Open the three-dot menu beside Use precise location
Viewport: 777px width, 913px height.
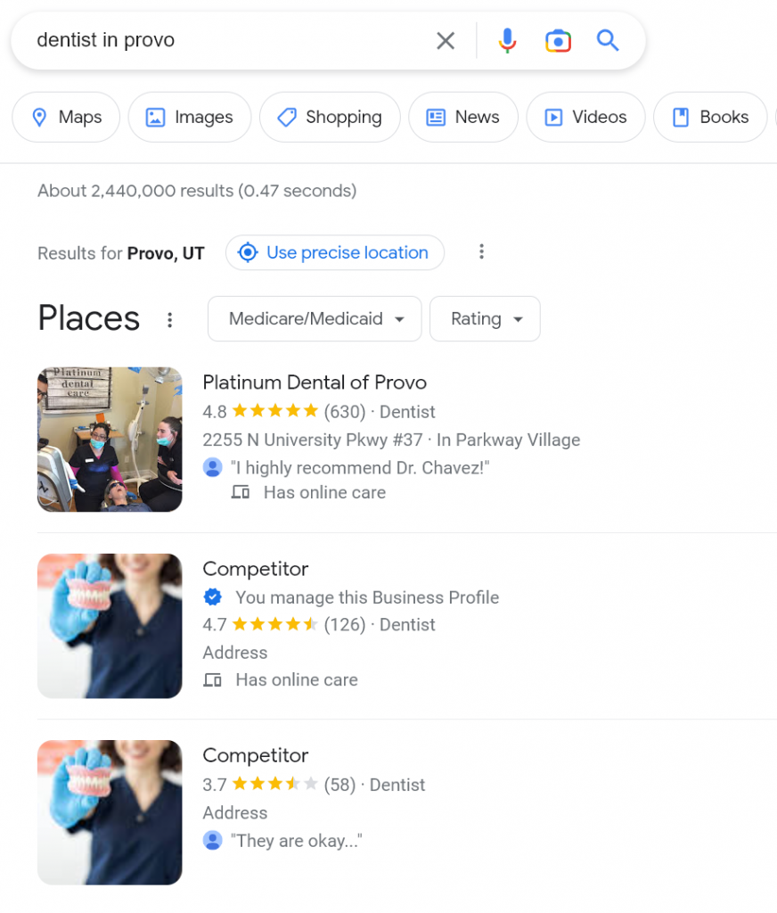[x=481, y=251]
